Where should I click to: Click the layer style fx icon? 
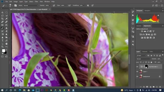(144, 87)
